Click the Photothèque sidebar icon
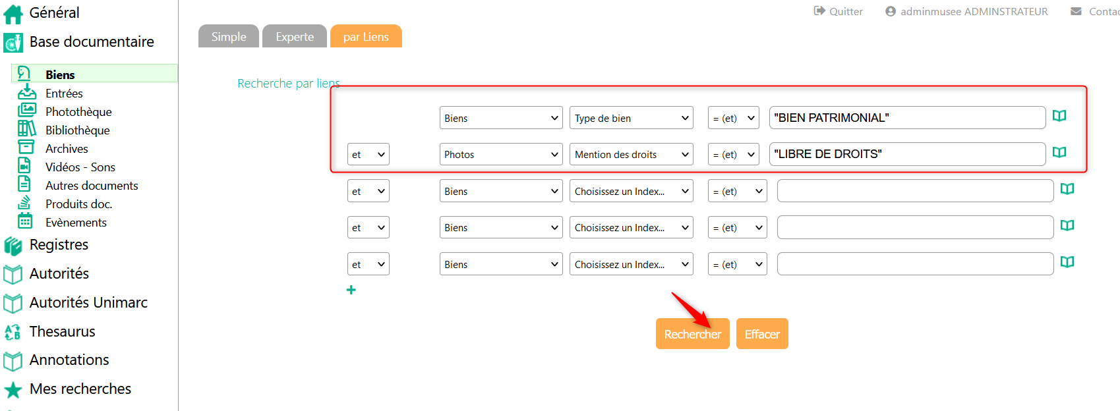 coord(26,111)
